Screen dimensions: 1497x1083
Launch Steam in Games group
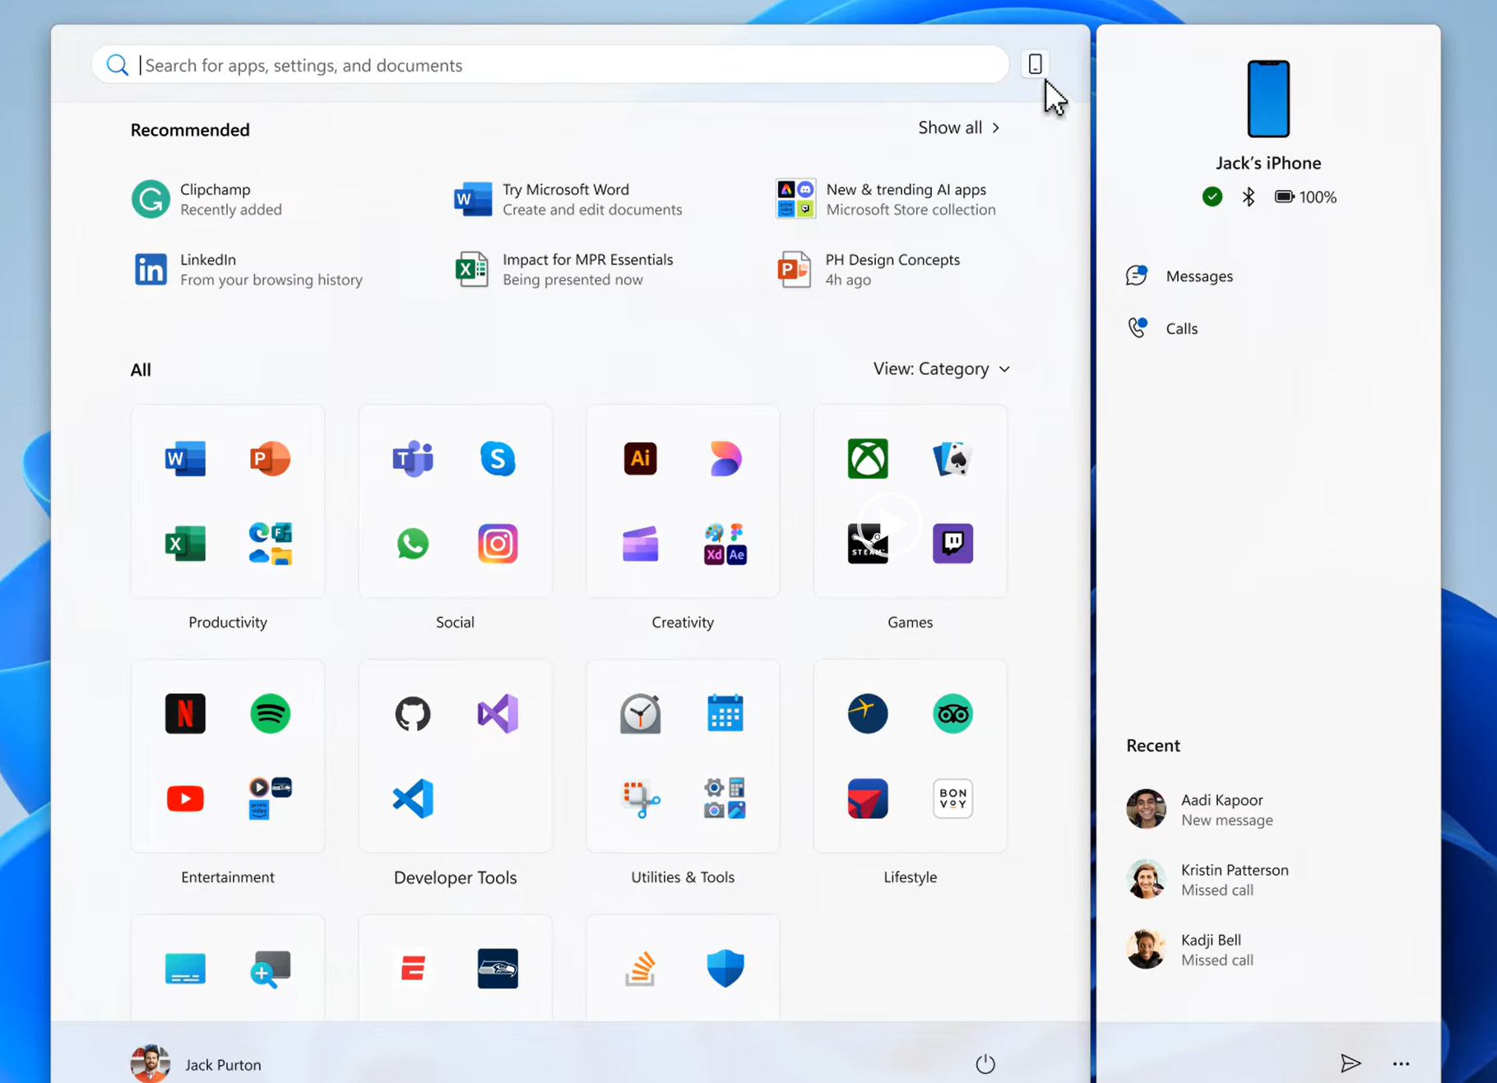point(868,544)
